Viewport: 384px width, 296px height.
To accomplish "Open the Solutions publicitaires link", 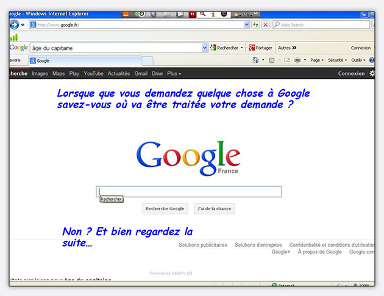I will (203, 245).
